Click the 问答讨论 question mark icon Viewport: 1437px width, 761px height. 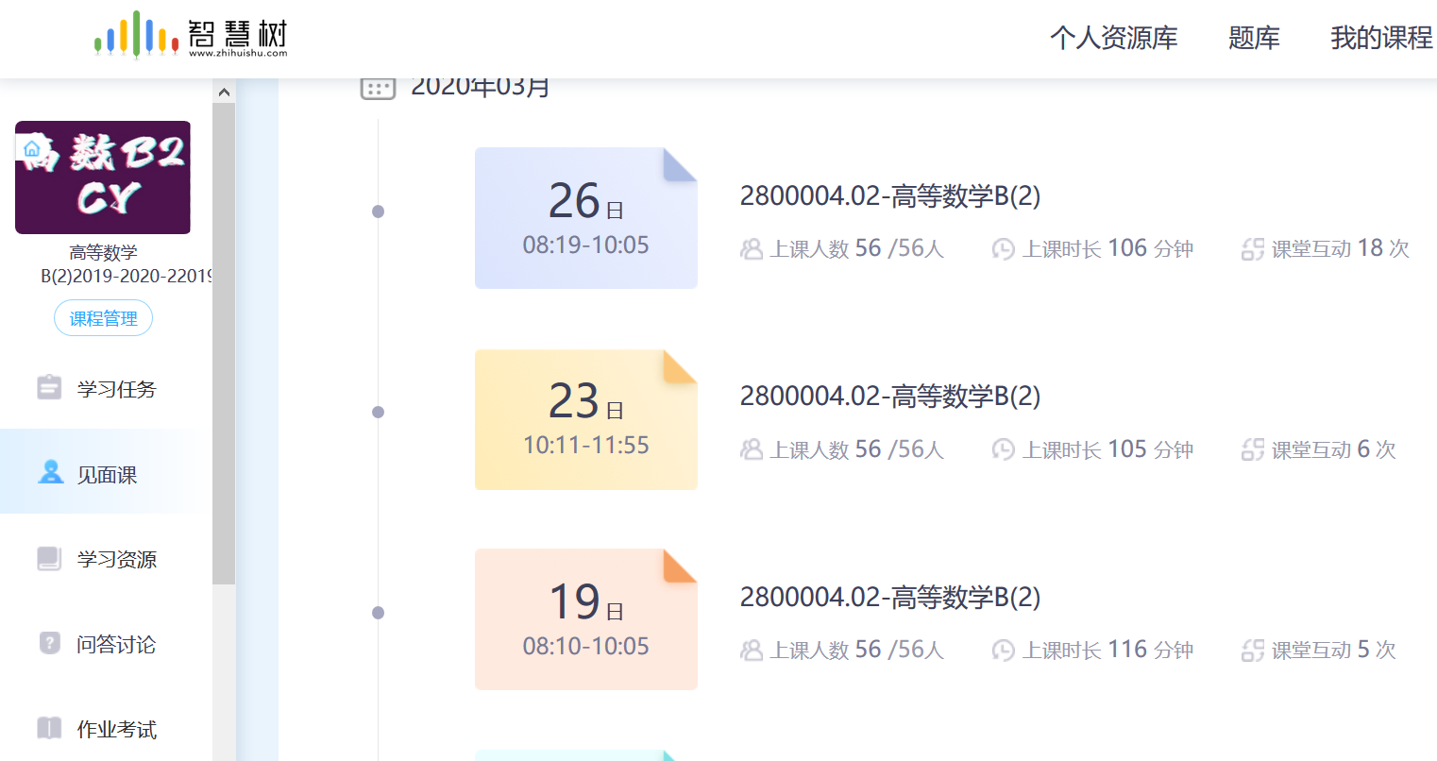tap(49, 643)
